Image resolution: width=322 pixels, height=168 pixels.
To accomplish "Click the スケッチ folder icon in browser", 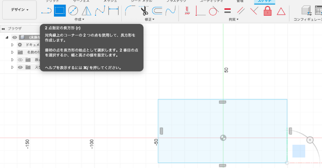I will click(28, 67).
